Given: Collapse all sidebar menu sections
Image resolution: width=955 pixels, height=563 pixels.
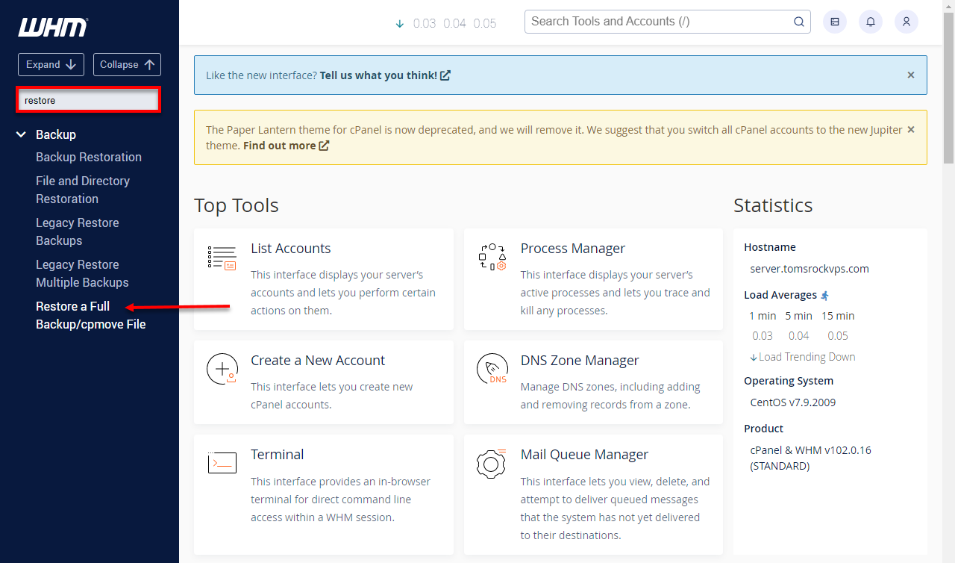Looking at the screenshot, I should (127, 65).
